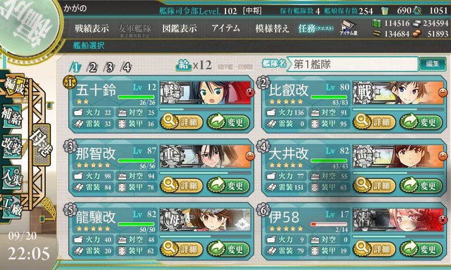The width and height of the screenshot is (451, 270).
Task: Open the アイテム屋 shop icon
Action: [x=348, y=28]
